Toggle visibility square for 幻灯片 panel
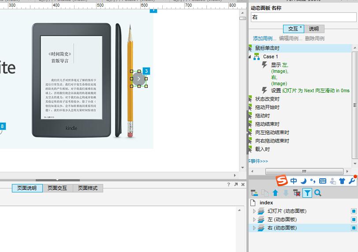 (x=354, y=211)
